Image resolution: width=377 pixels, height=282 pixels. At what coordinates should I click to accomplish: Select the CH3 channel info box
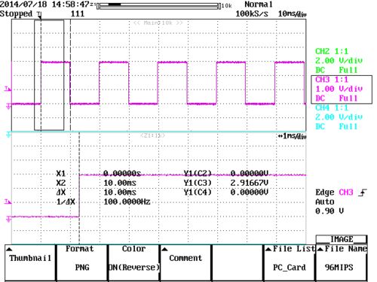tap(342, 89)
